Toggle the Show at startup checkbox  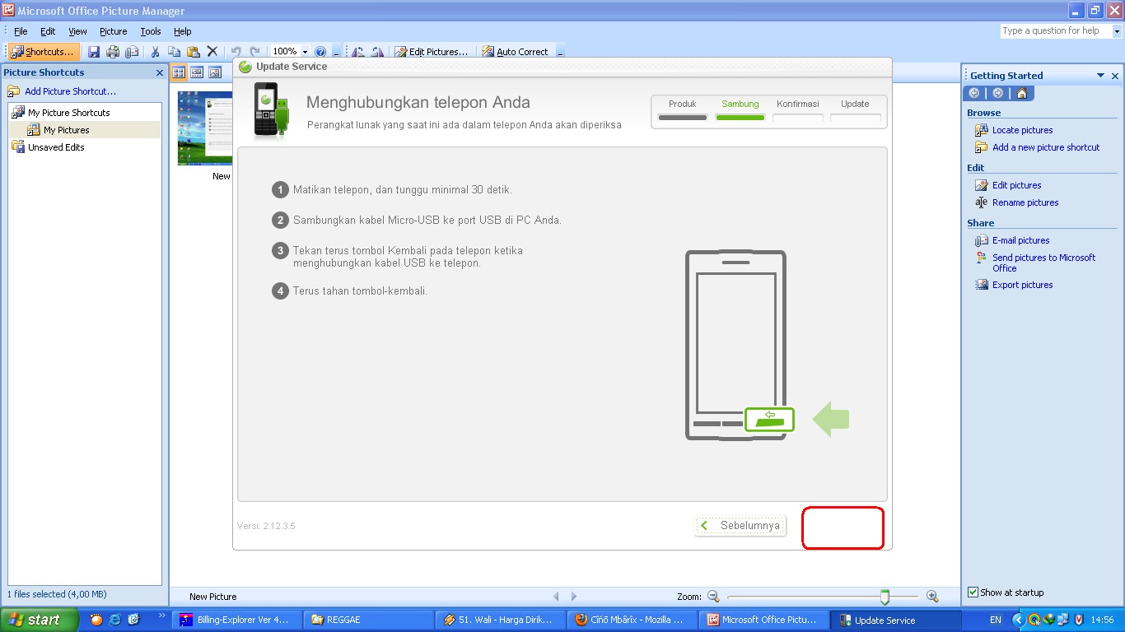(x=973, y=592)
